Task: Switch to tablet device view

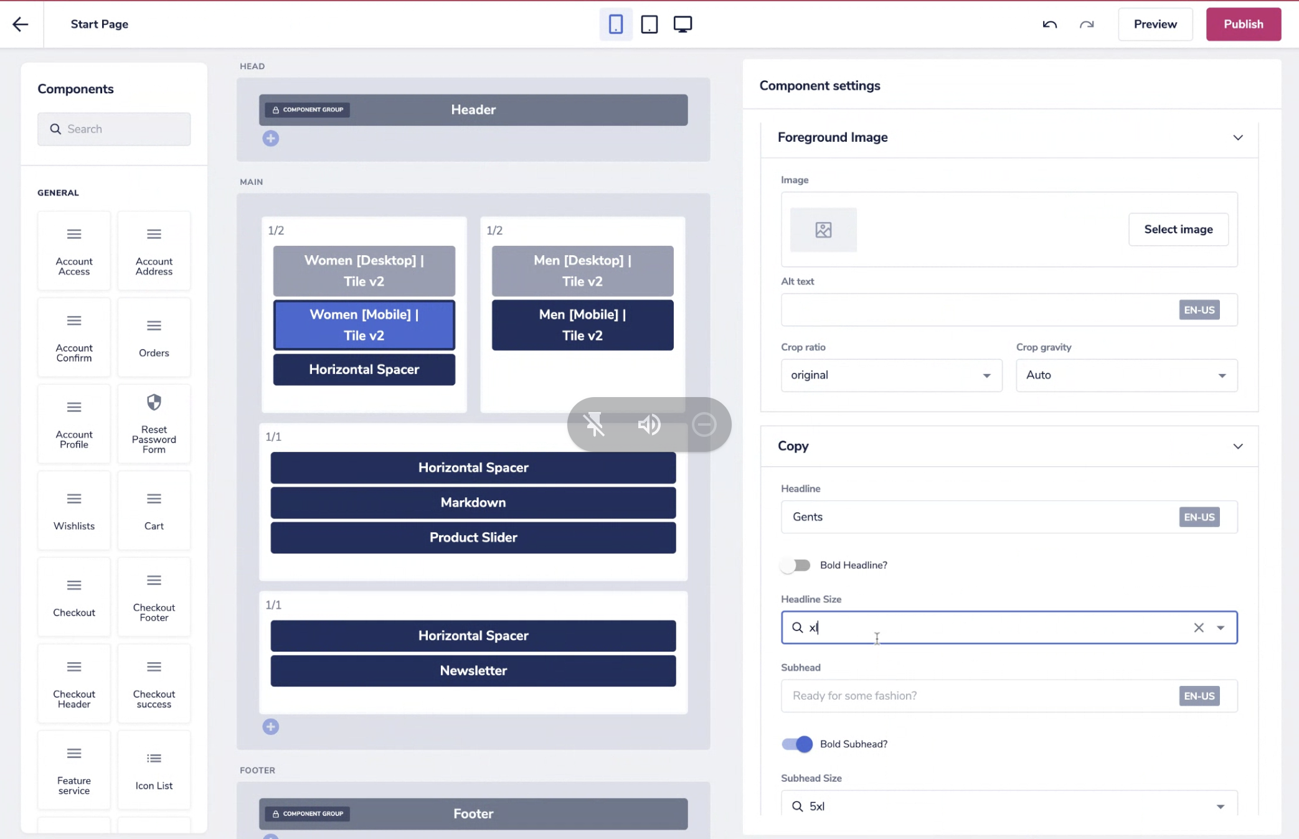Action: [649, 24]
